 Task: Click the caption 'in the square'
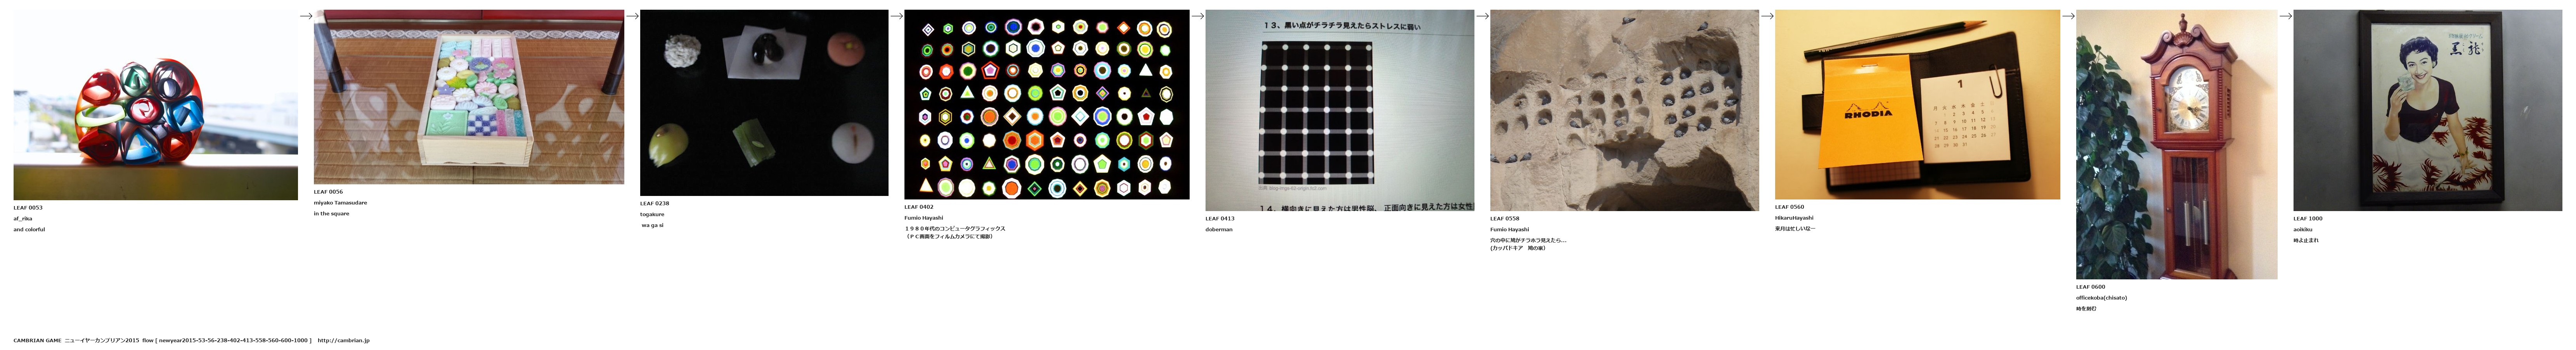[x=331, y=214]
